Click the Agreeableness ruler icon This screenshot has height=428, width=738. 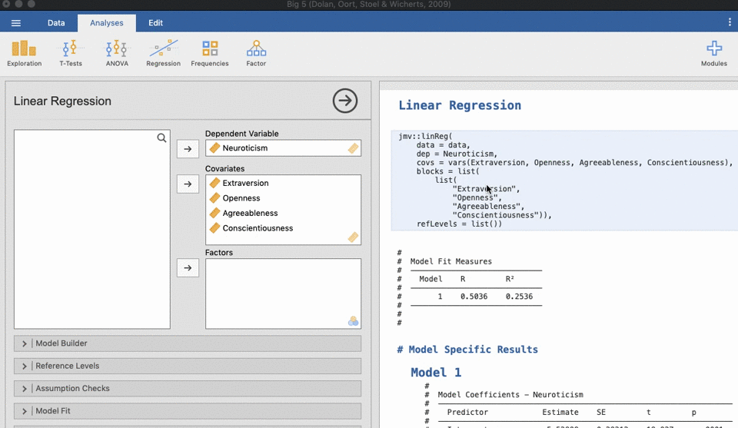point(214,213)
